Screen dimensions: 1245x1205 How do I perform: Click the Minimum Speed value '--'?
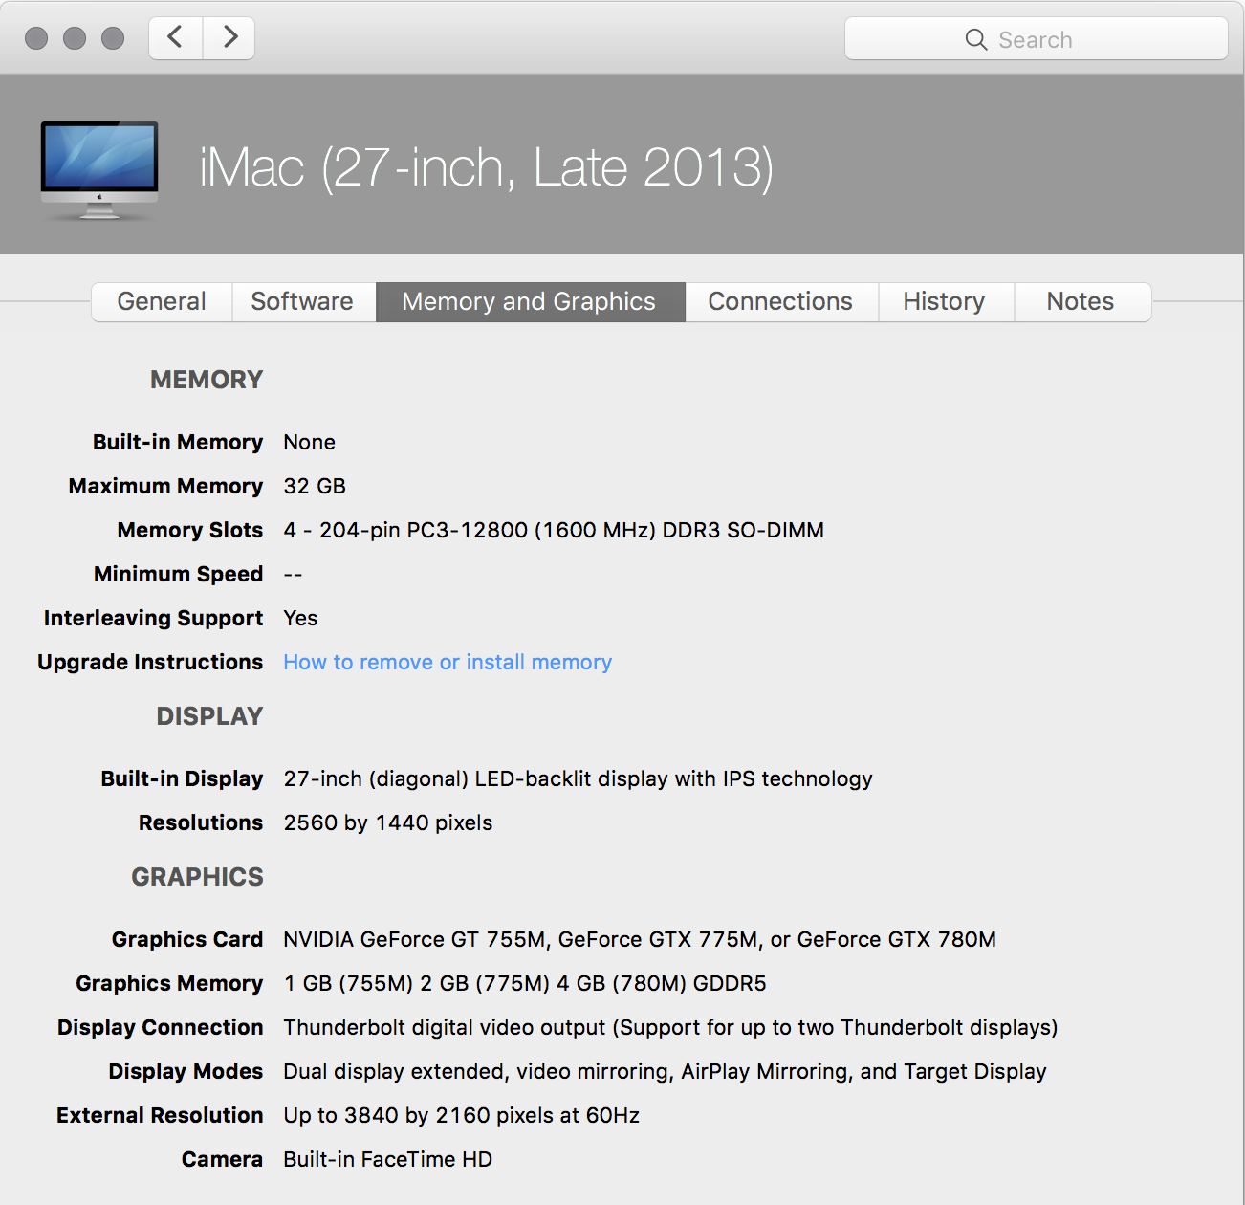pyautogui.click(x=294, y=574)
